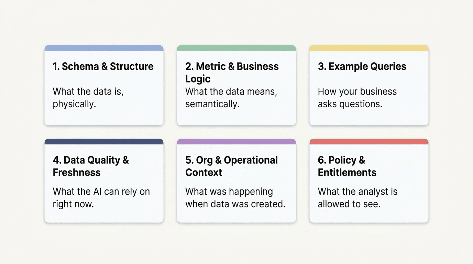The height and width of the screenshot is (264, 473).
Task: Select the Metric & Business Logic heading
Action: (232, 72)
